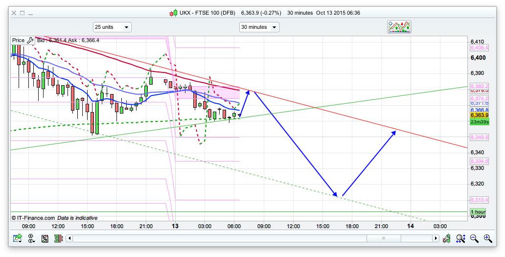Click the 6,382.2 pink price level label
This screenshot has height=257, width=505.
[479, 86]
